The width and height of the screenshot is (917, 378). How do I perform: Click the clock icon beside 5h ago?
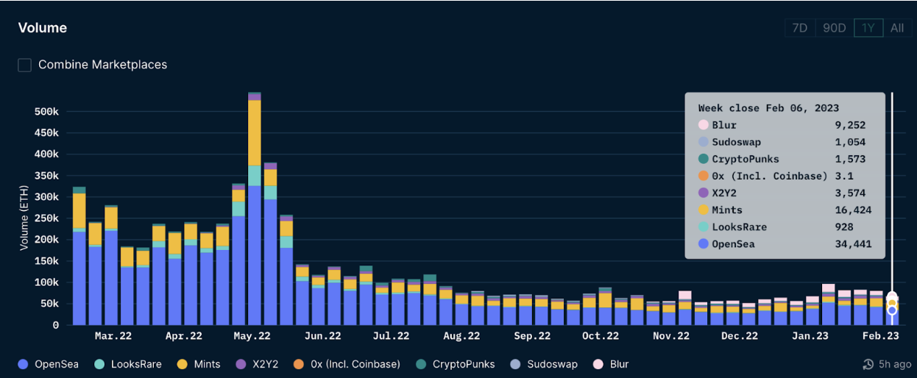tap(868, 364)
